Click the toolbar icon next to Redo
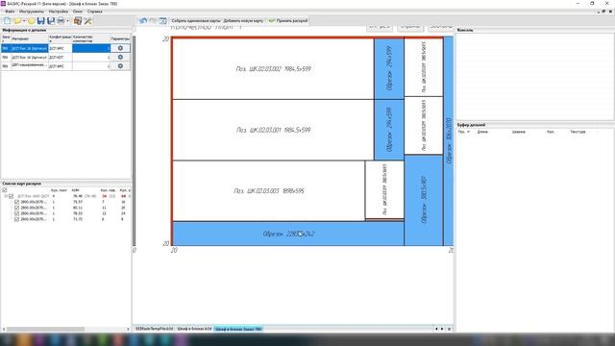The image size is (615, 346). click(x=162, y=20)
